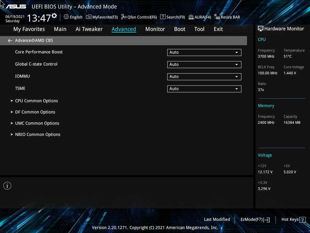Switch to the Ai Tweaker tab
This screenshot has height=233, width=310.
(x=89, y=29)
